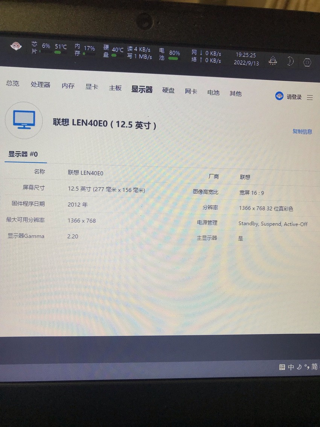320x427 pixels.
Task: Click the heading 联想 LEN40E0 ( 12.5 英寸 )
Action: [105, 124]
